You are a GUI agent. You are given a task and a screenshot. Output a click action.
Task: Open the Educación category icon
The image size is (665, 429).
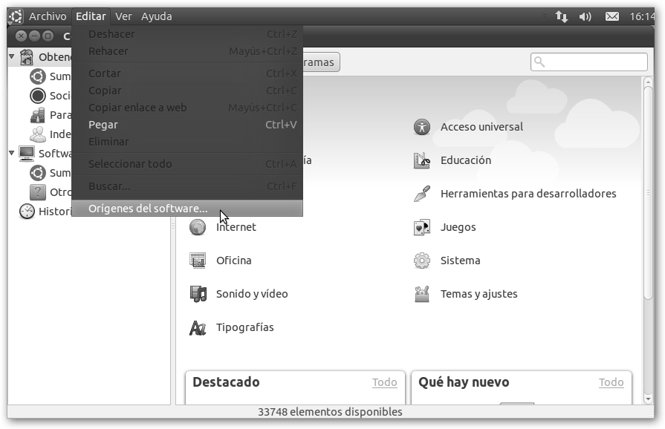click(x=422, y=160)
